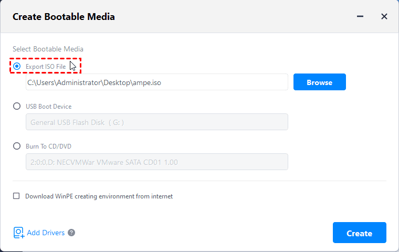Click the ISO file path input field
The image size is (399, 252).
pyautogui.click(x=156, y=82)
